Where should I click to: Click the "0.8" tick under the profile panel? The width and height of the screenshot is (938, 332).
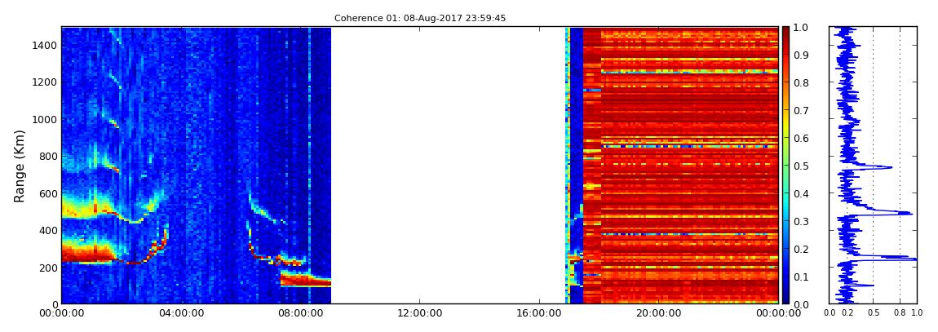[x=900, y=313]
